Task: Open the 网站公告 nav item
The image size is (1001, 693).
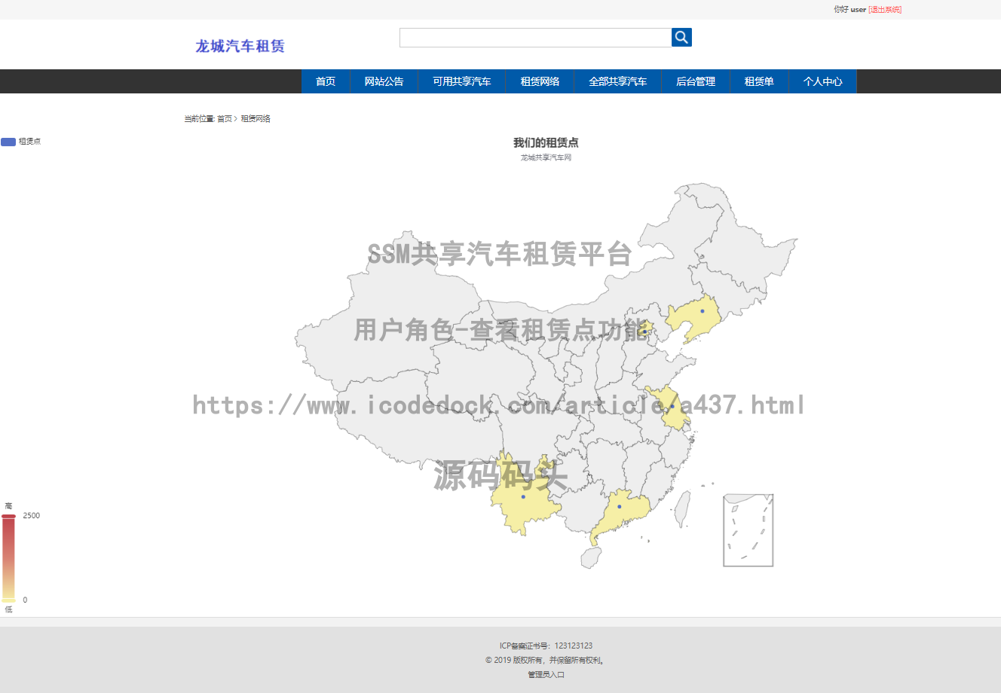Action: (384, 81)
